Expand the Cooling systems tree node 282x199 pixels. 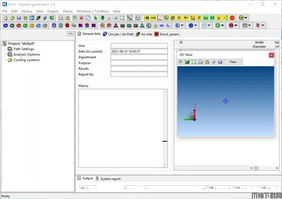click(26, 60)
